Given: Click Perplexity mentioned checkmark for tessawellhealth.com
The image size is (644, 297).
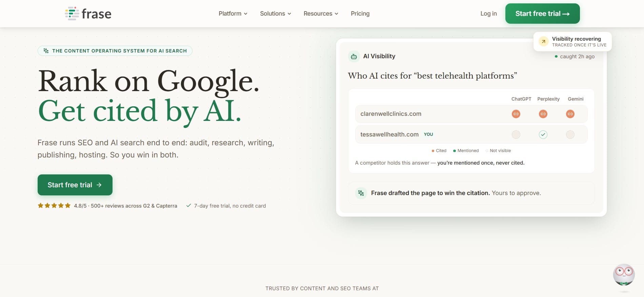Looking at the screenshot, I should (543, 134).
